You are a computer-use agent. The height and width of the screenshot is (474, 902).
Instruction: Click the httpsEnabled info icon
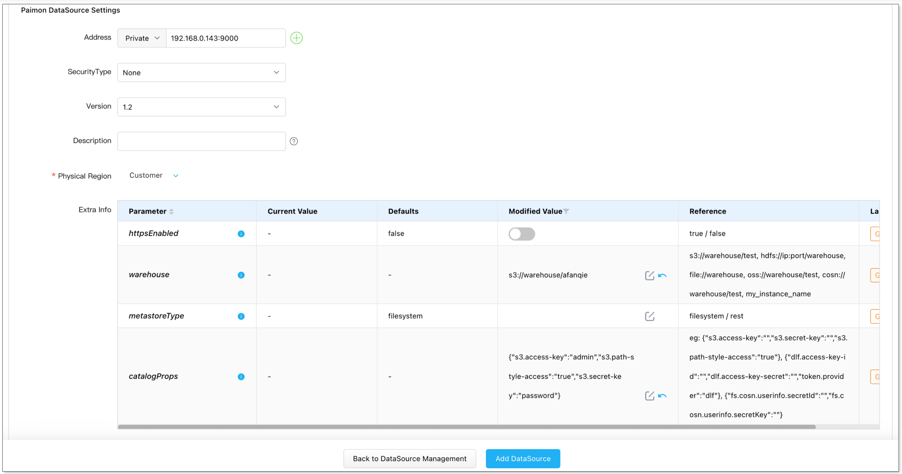point(241,233)
